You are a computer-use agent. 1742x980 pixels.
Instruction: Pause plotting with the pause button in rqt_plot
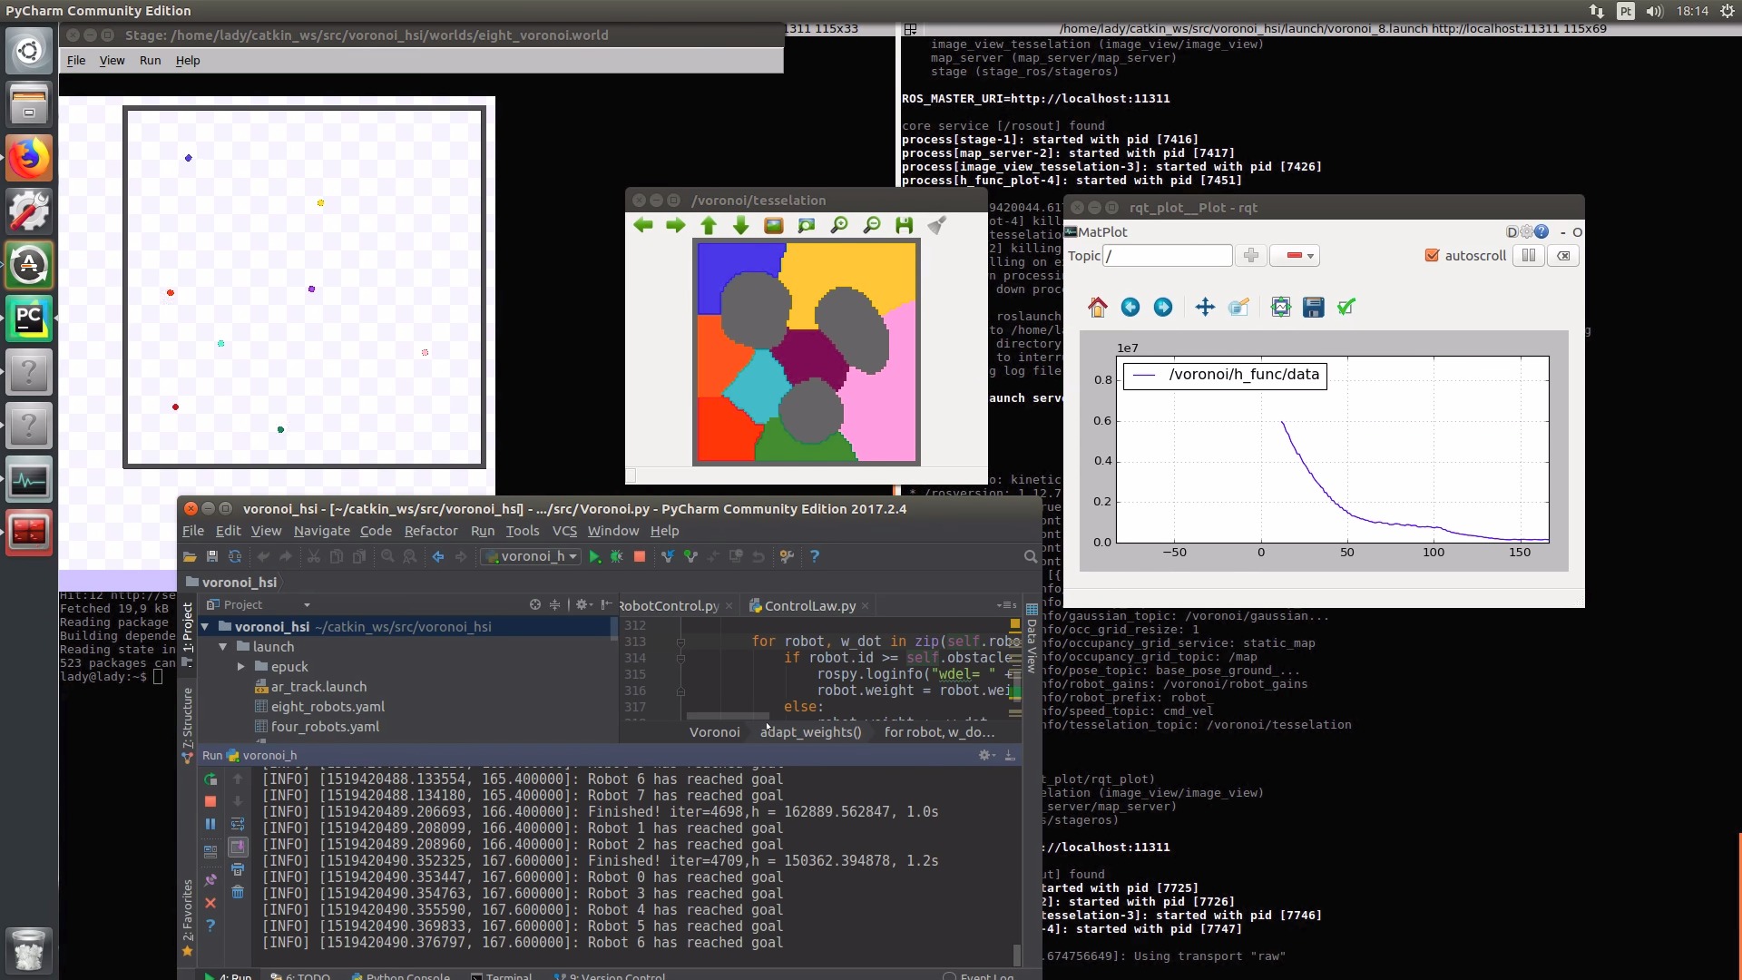(1529, 256)
